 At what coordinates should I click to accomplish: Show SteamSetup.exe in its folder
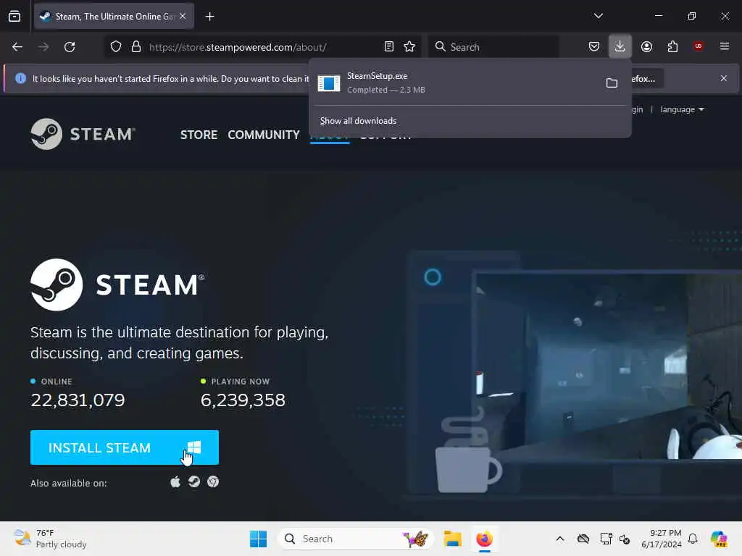[612, 83]
